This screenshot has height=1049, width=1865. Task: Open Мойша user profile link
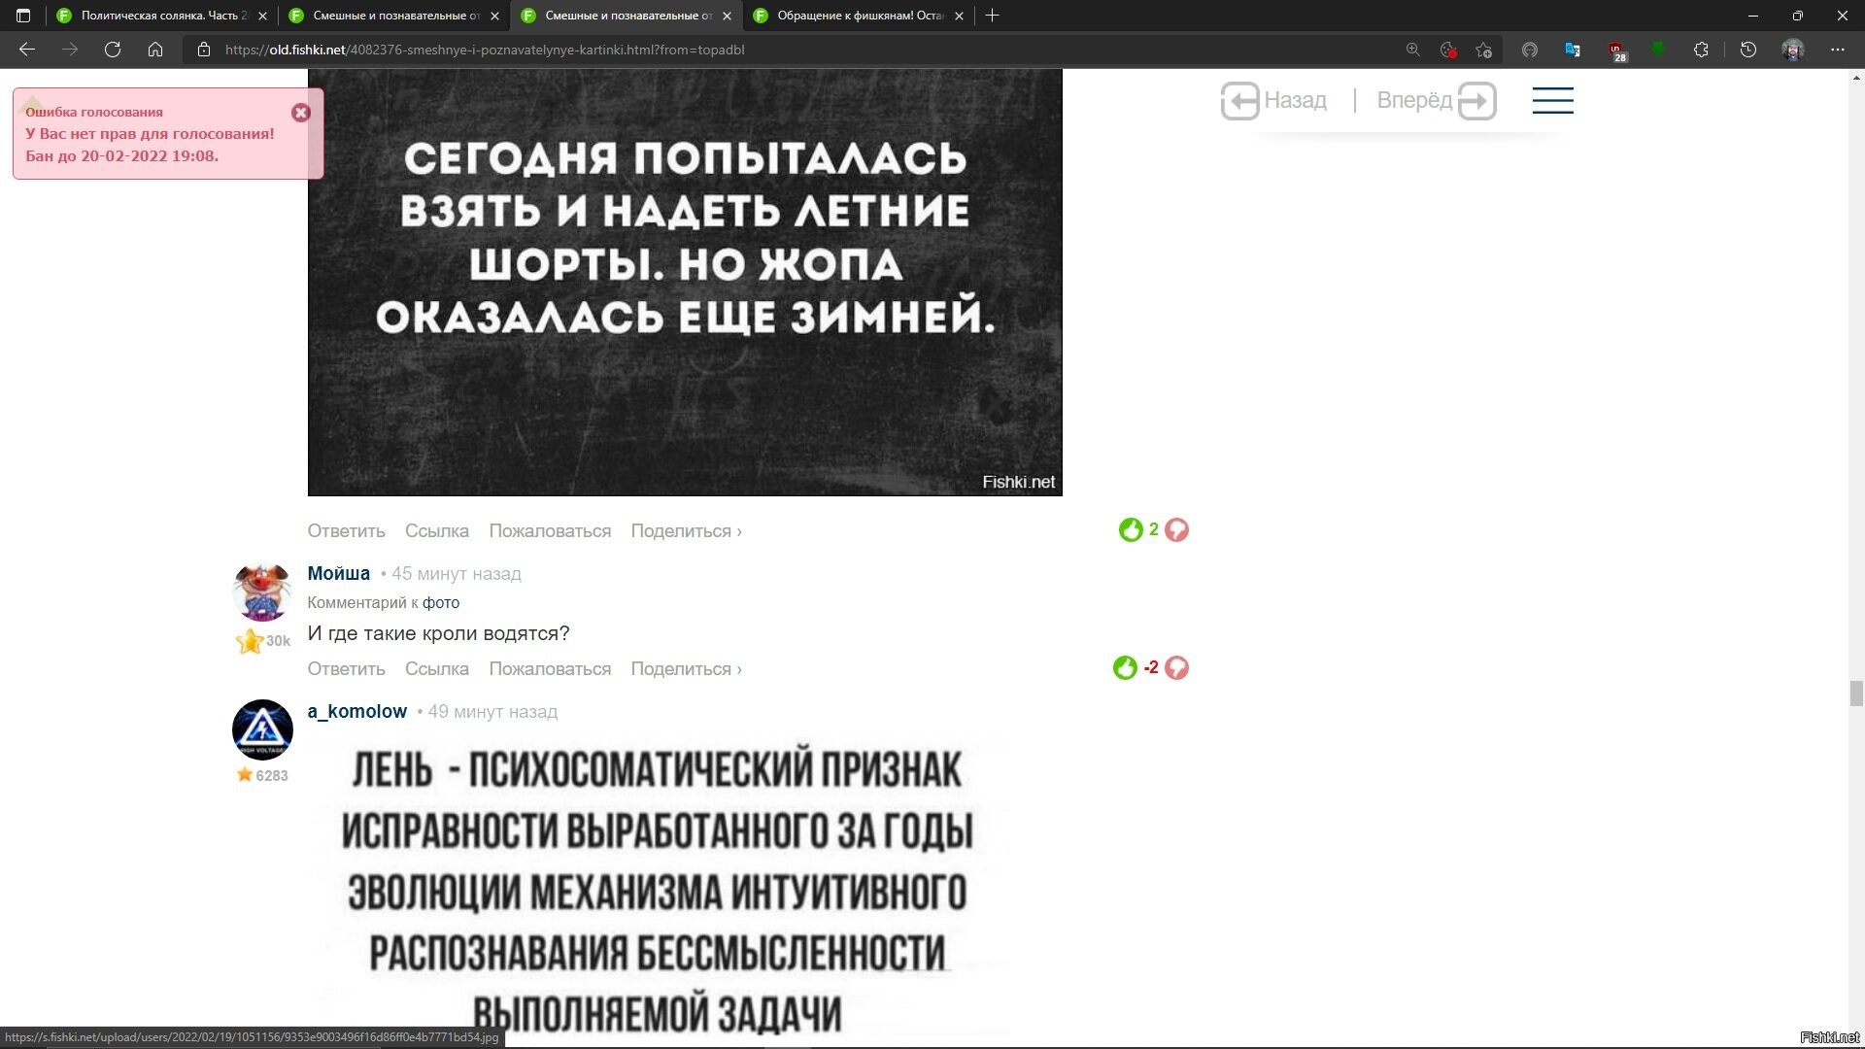point(338,573)
